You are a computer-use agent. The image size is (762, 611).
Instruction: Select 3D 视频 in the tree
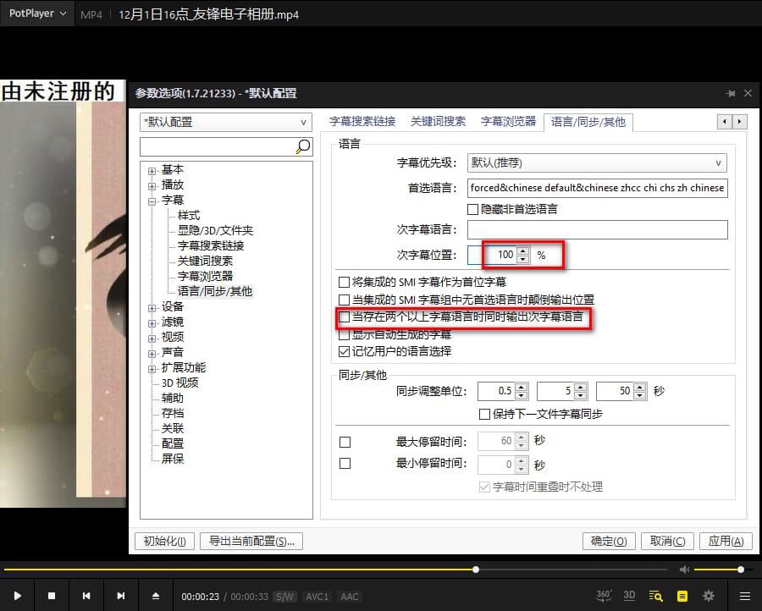pos(179,383)
